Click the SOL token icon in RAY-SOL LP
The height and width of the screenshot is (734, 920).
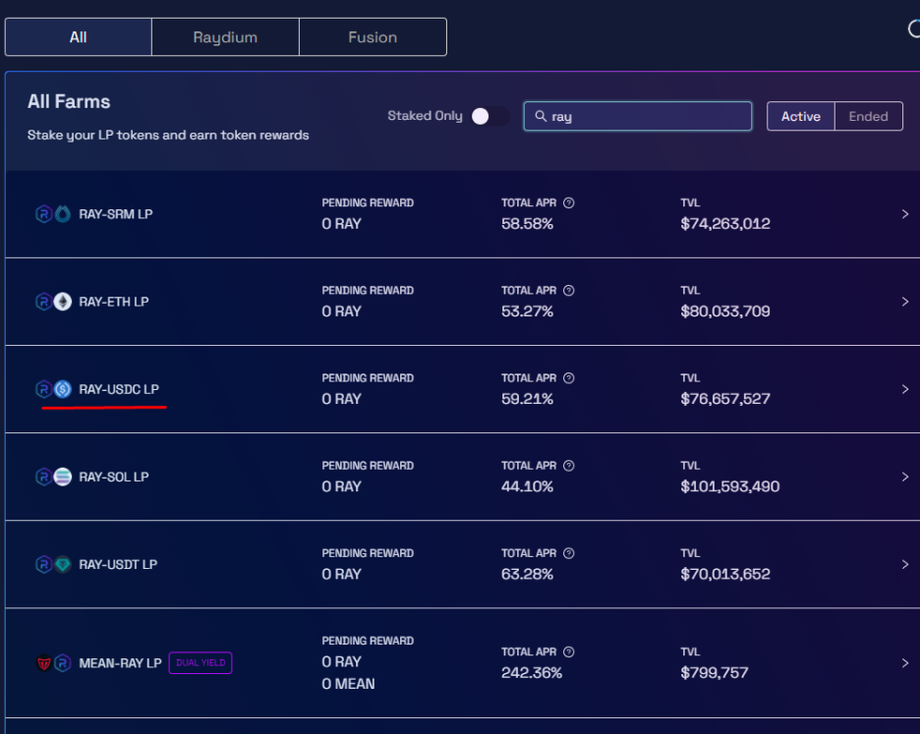(63, 477)
